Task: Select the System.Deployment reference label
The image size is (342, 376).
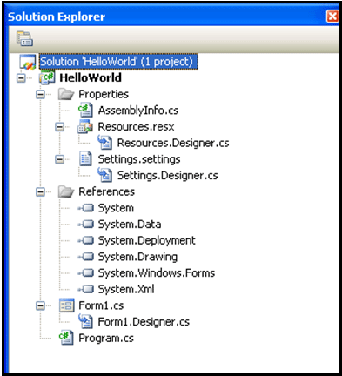Action: point(146,240)
